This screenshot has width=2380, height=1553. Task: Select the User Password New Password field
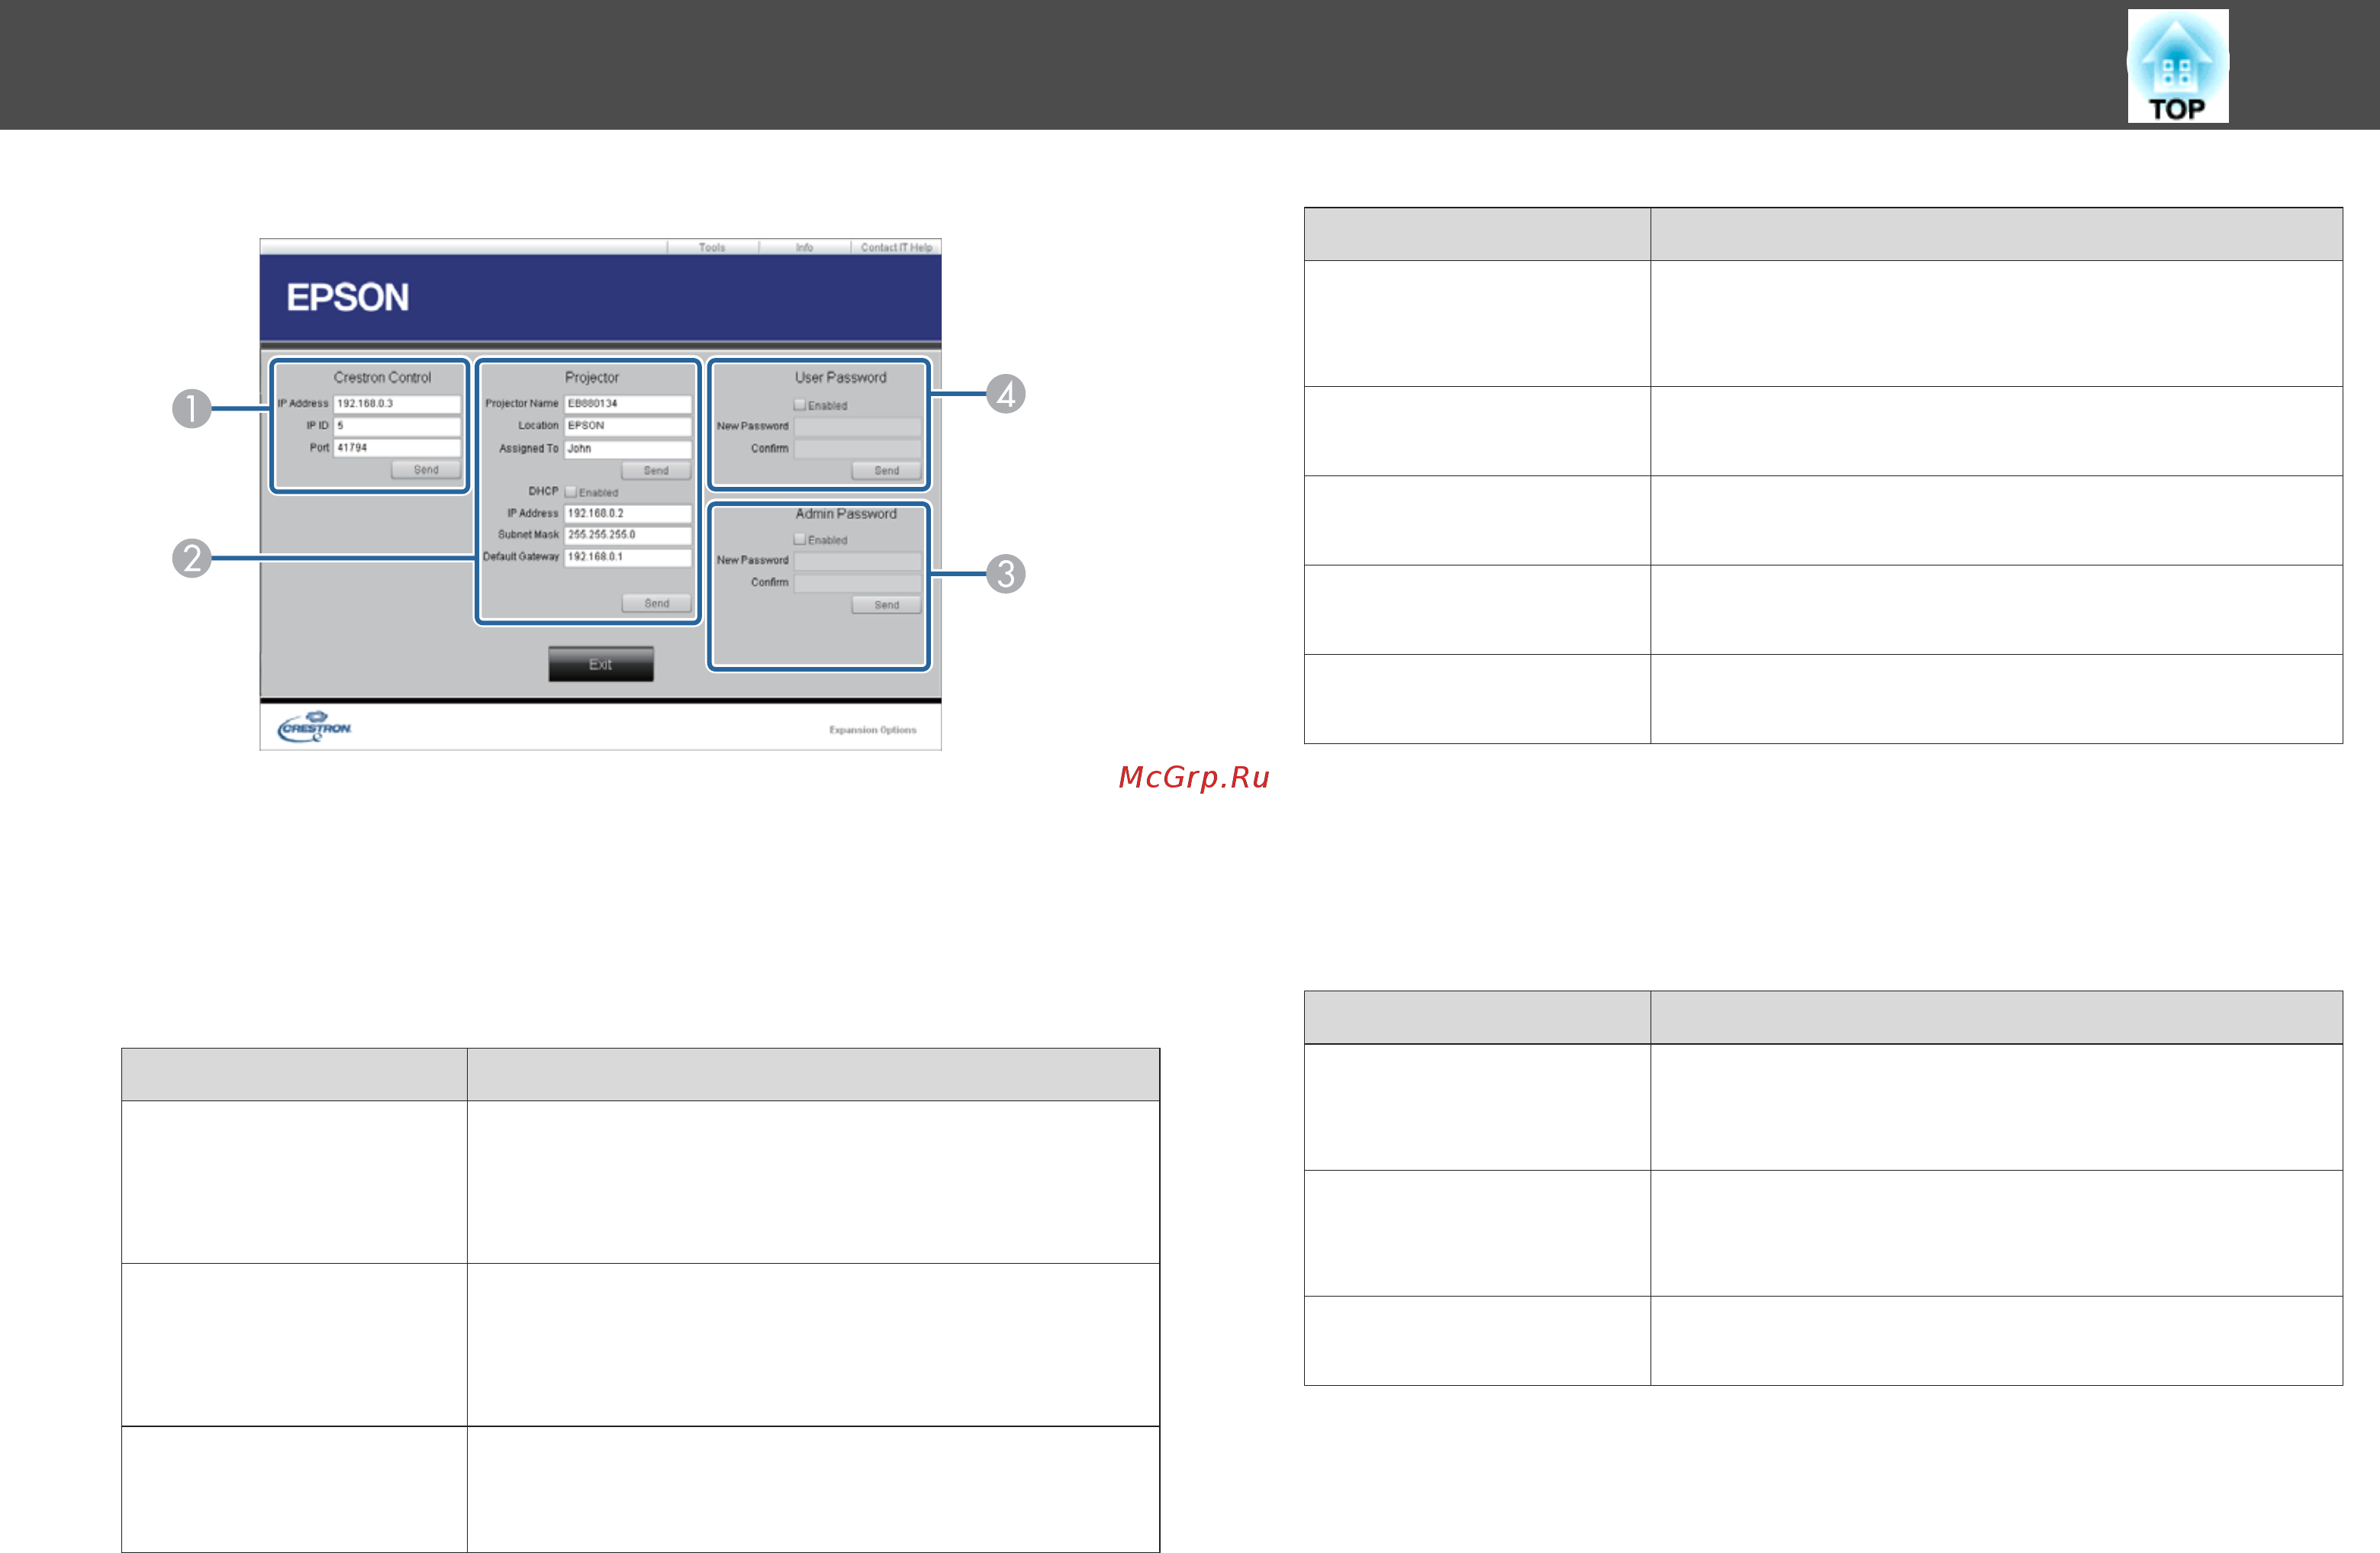857,427
